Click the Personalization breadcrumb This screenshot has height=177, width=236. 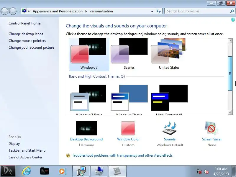[x=101, y=11]
